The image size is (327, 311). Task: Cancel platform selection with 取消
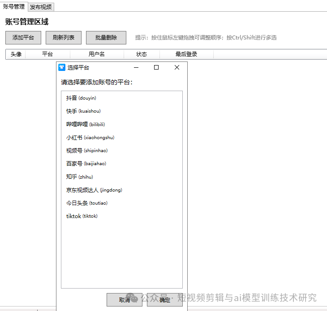(x=125, y=300)
